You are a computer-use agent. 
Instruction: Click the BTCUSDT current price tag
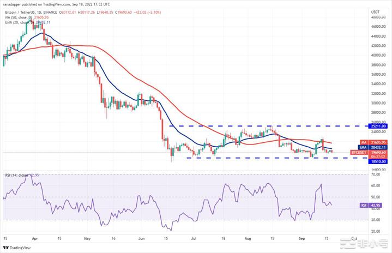[x=375, y=153]
